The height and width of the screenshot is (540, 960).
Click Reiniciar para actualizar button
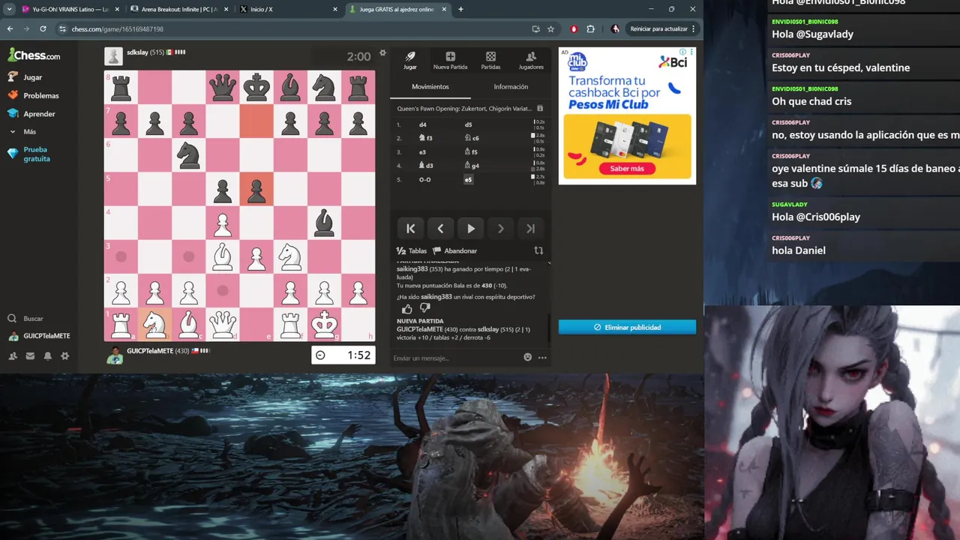[x=662, y=28]
